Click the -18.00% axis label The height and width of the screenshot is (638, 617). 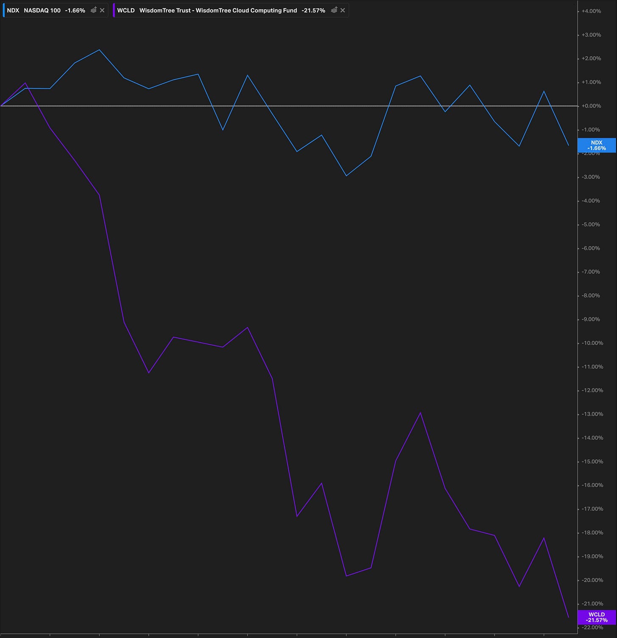click(x=592, y=533)
